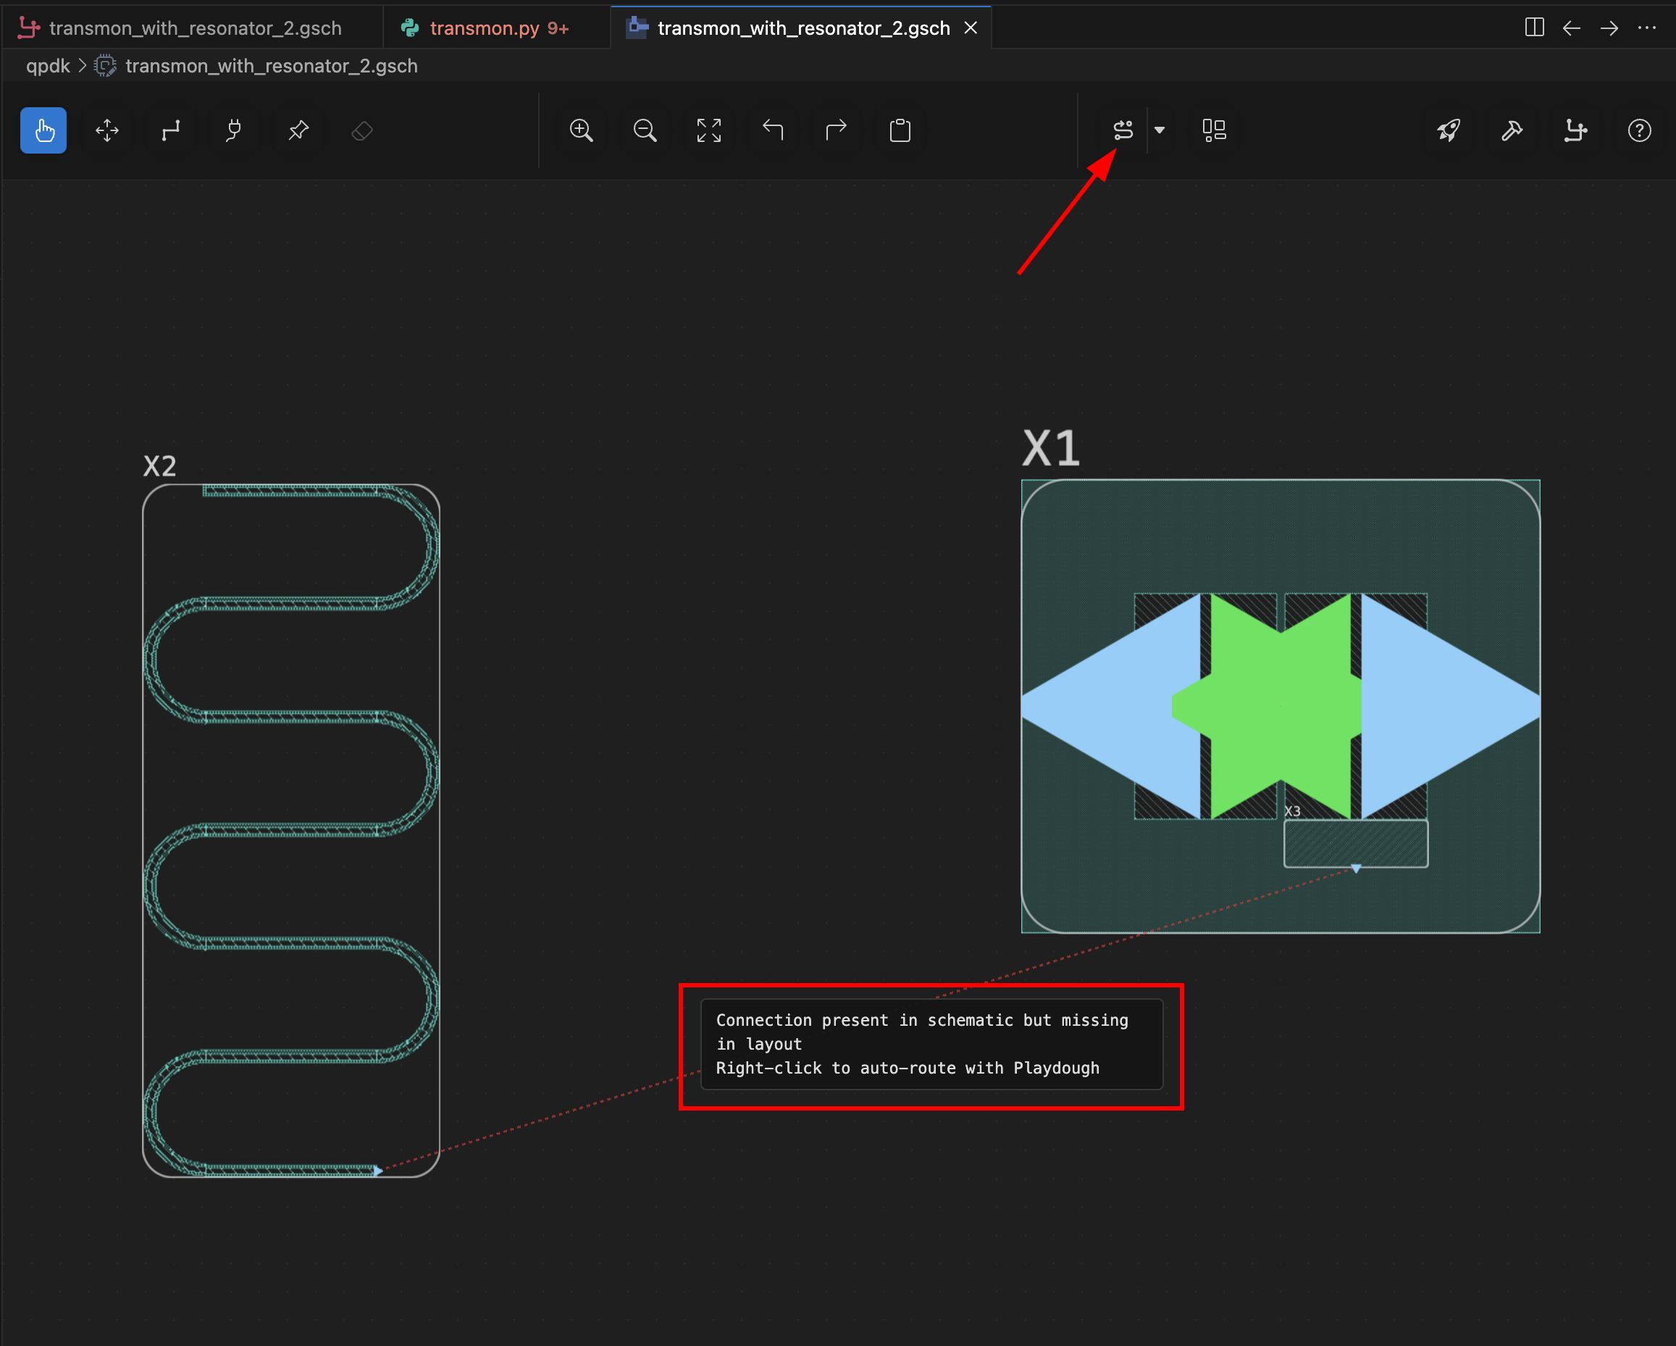Screen dimensions: 1676x1346
Task: Go forward with the right arrow
Action: coord(1609,28)
